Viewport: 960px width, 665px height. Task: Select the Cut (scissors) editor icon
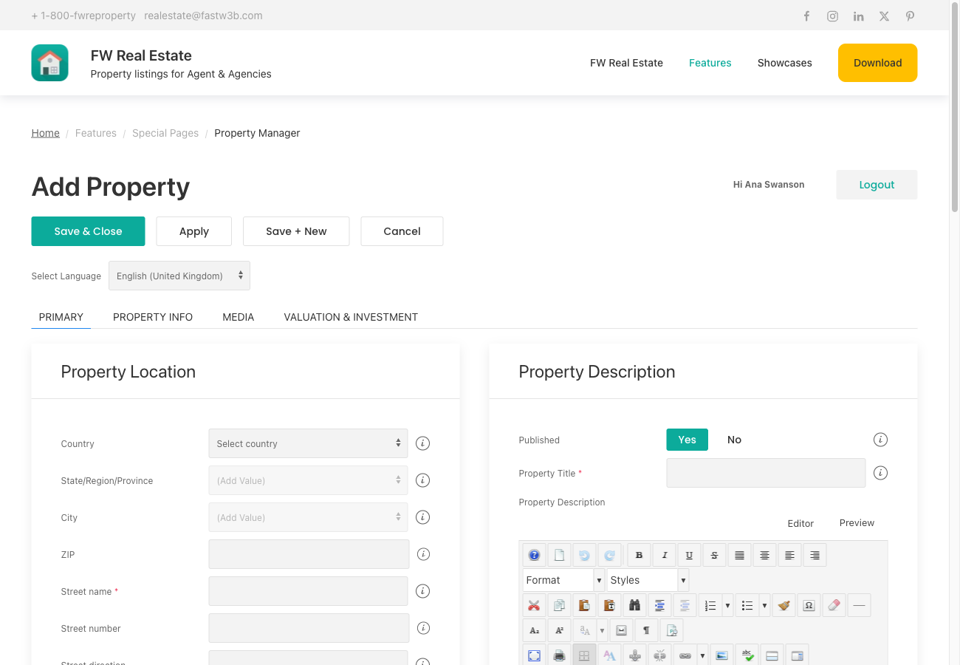[534, 604]
